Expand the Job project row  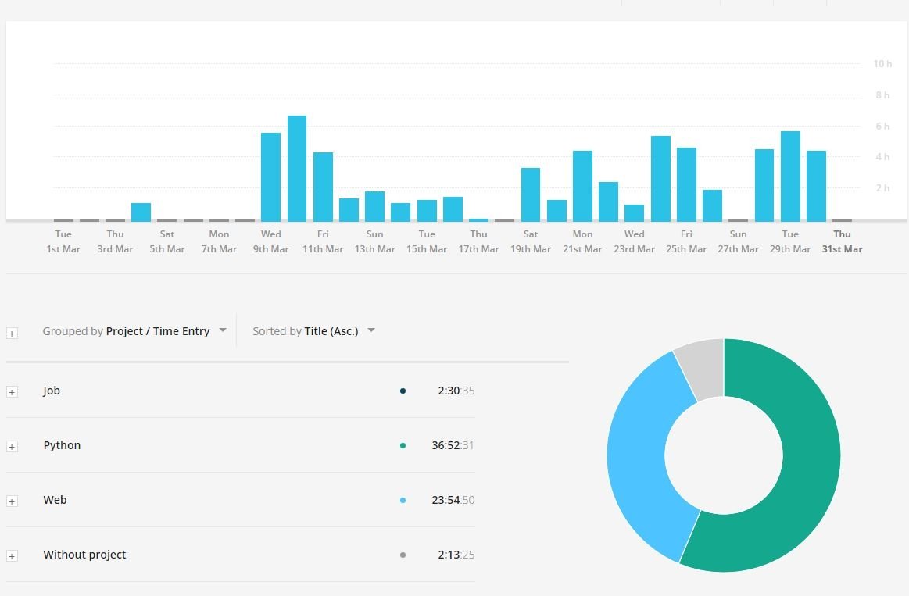point(12,391)
